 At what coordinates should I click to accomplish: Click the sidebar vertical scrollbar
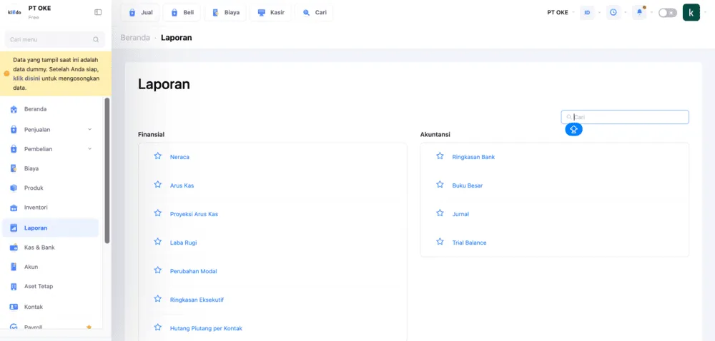[107, 170]
